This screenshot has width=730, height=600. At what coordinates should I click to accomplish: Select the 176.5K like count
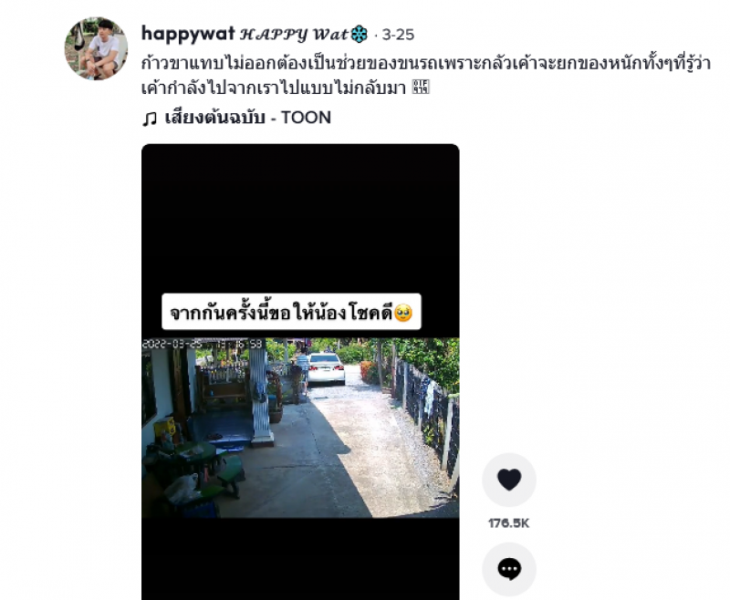click(509, 523)
